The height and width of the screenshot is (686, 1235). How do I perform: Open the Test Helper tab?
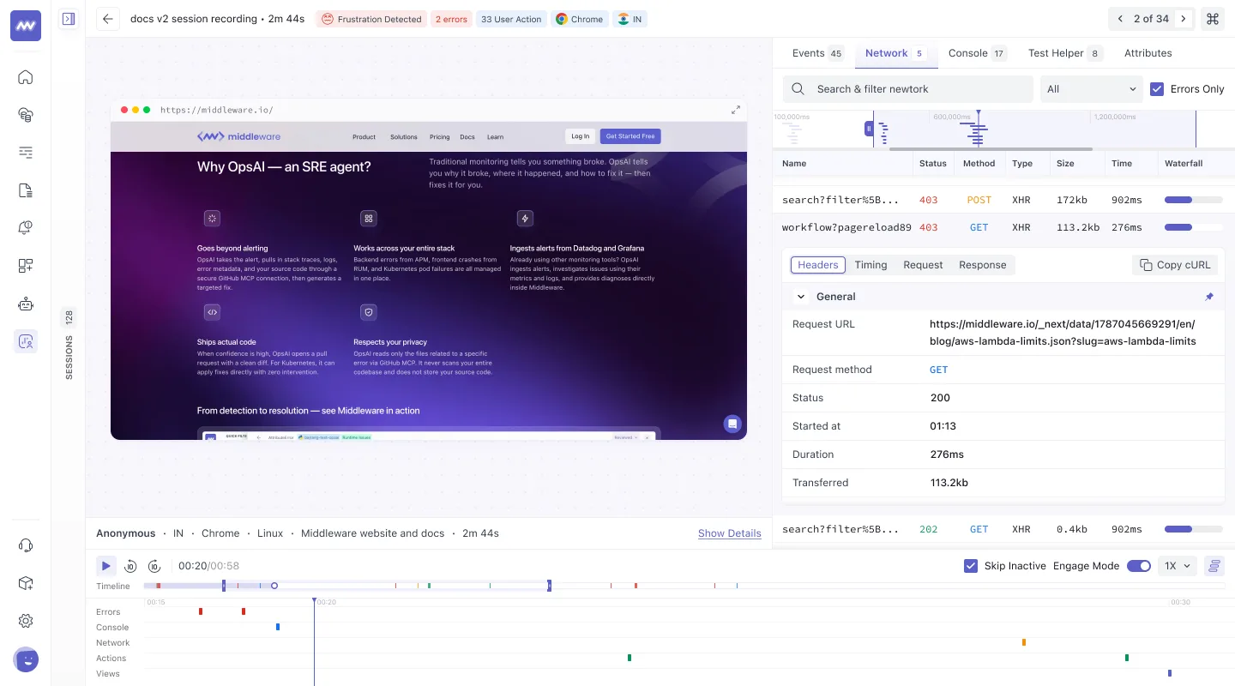1065,53
